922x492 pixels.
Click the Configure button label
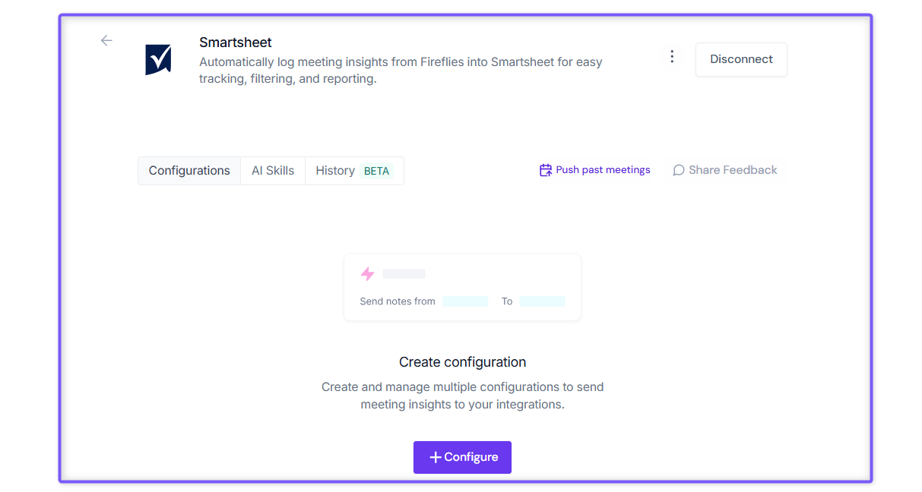(x=471, y=457)
